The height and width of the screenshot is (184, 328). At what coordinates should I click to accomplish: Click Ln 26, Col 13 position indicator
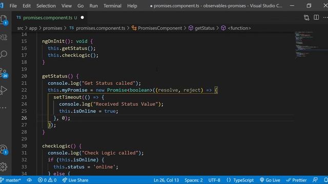click(x=166, y=180)
